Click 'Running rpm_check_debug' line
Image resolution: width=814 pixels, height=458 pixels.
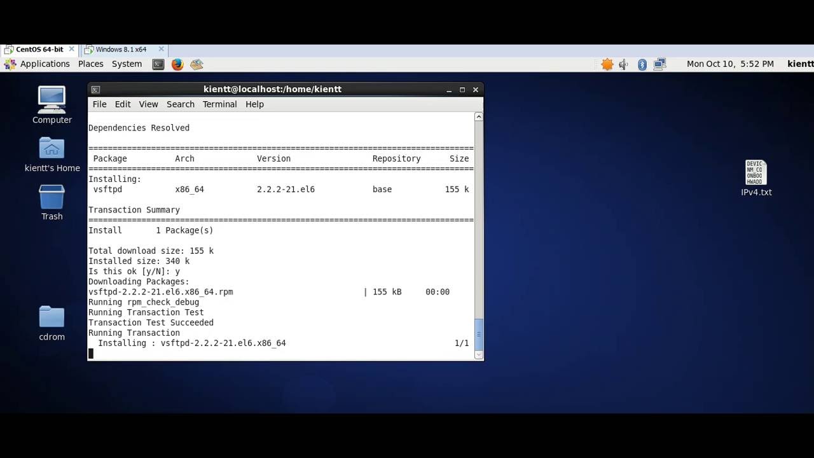[144, 302]
